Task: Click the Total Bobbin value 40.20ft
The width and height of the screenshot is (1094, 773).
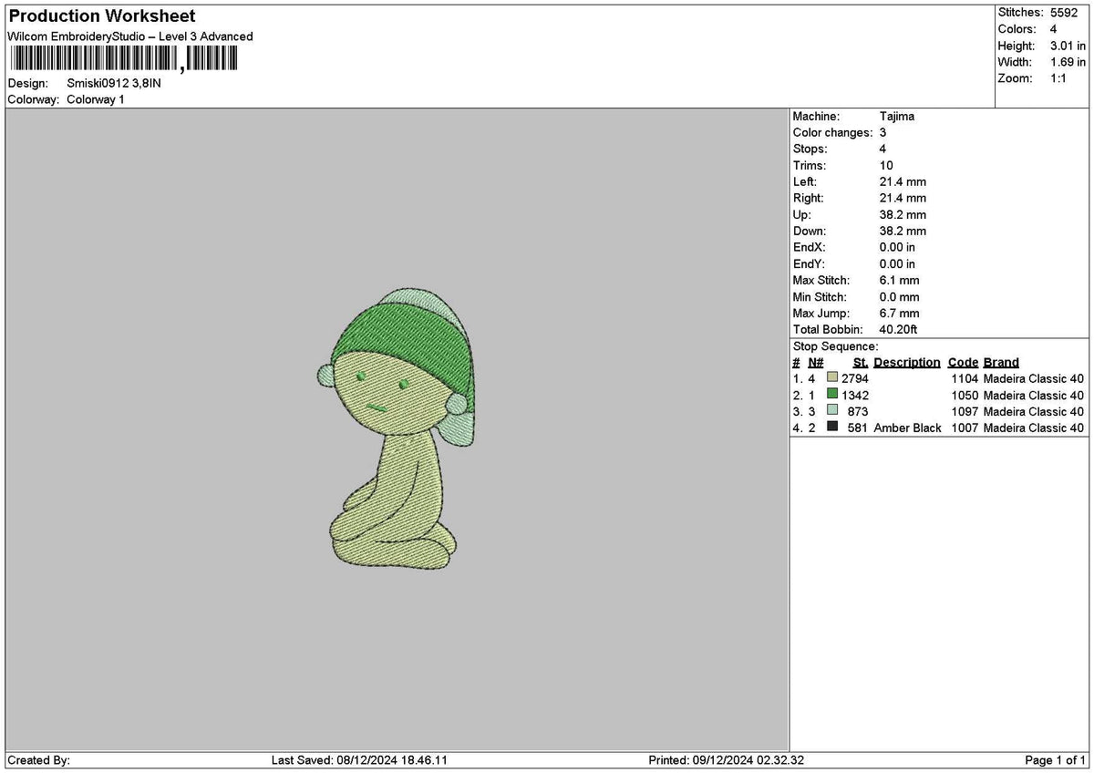Action: click(x=900, y=330)
